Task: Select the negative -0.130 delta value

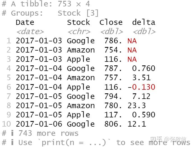Action: [141, 87]
